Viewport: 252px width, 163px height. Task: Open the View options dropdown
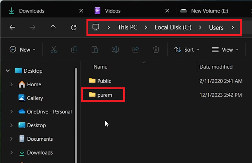tap(225, 50)
